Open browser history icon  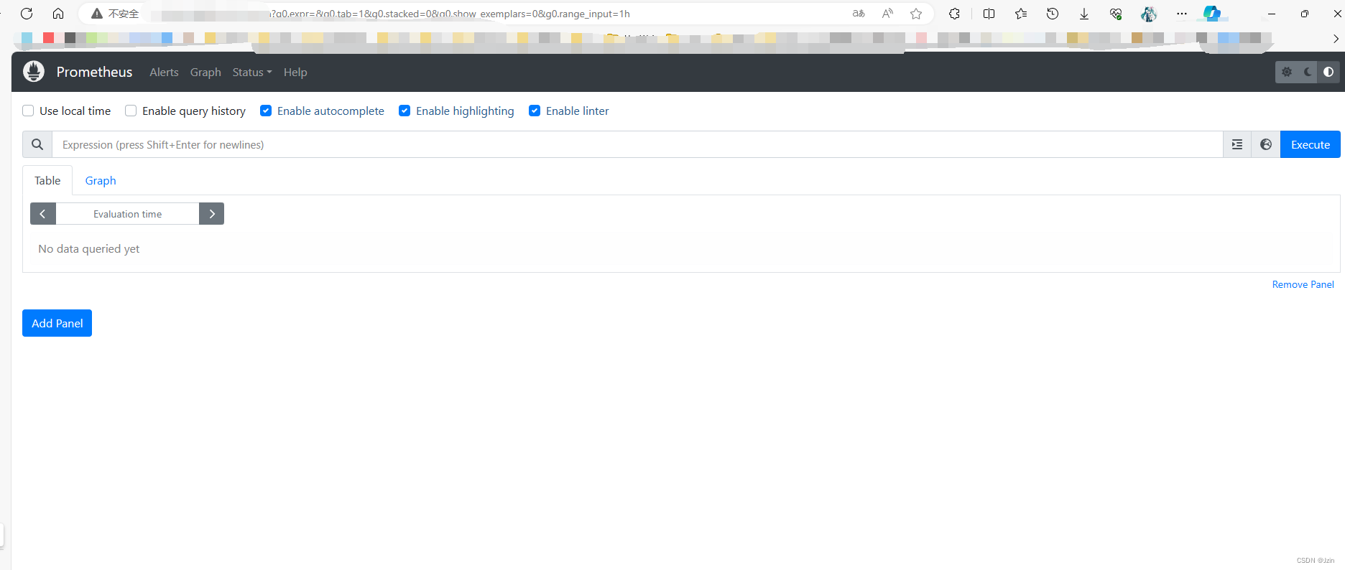click(1053, 14)
